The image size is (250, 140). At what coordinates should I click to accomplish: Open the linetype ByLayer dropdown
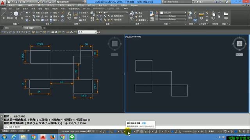pyautogui.click(x=173, y=19)
